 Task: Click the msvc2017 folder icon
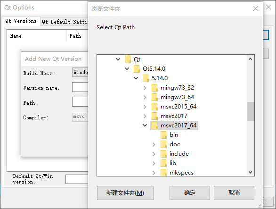pos(155,116)
